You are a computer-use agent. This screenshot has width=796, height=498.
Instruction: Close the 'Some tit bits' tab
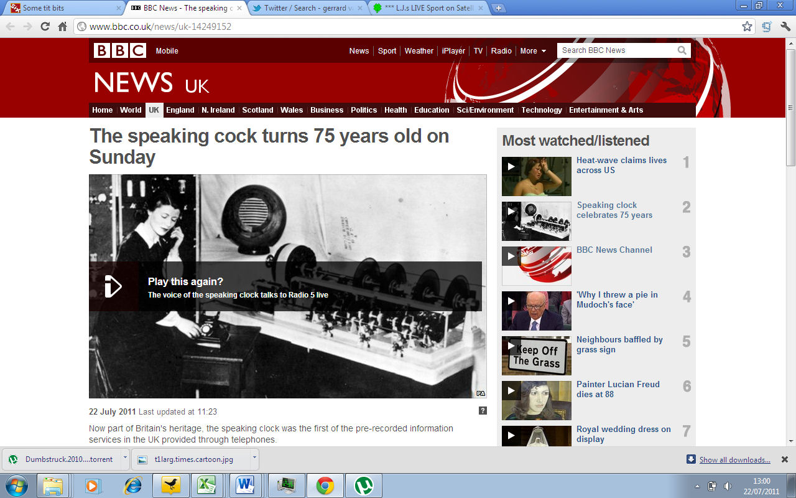[x=119, y=8]
